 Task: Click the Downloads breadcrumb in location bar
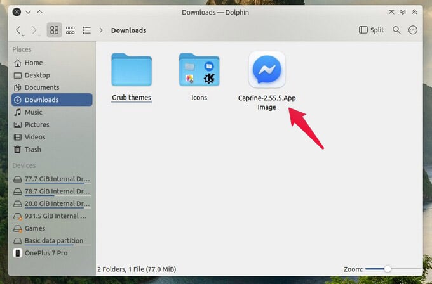129,30
